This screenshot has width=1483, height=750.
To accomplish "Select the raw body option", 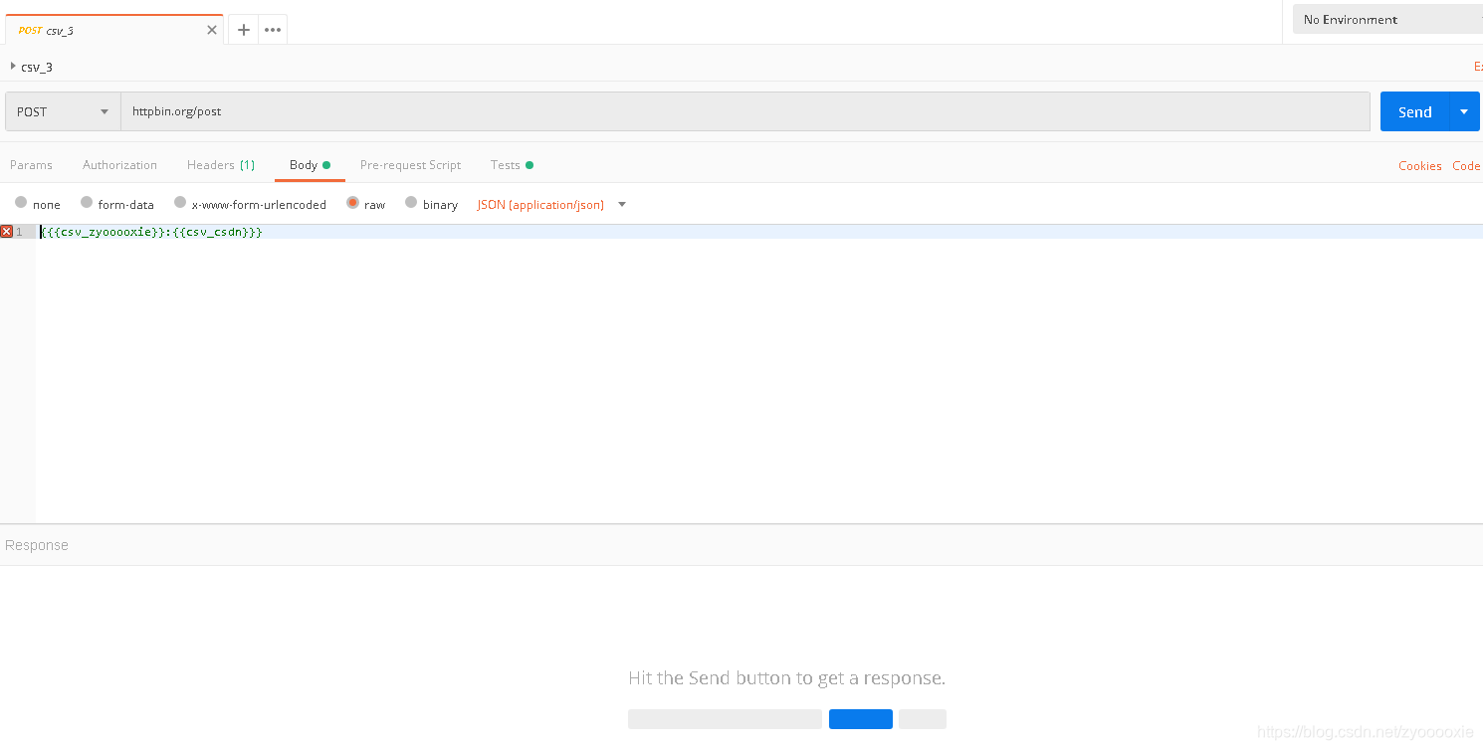I will pos(352,203).
